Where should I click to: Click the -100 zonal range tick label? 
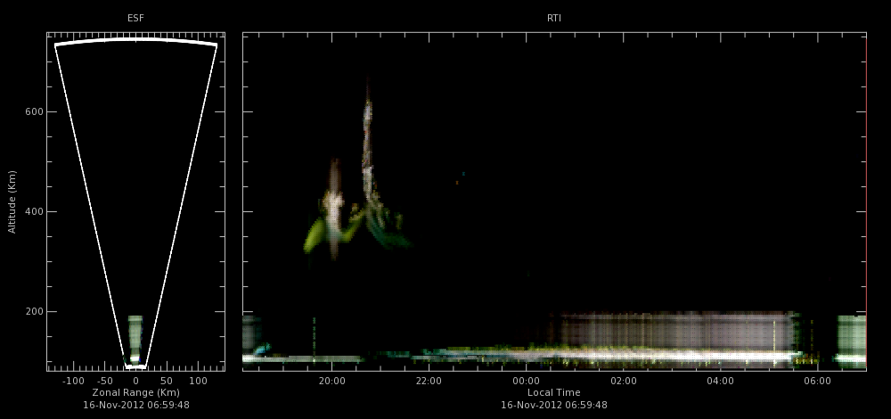pyautogui.click(x=73, y=381)
